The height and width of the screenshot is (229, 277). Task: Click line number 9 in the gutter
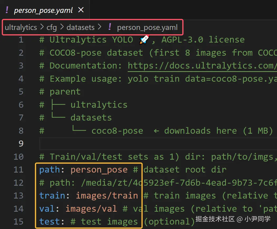pos(21,144)
